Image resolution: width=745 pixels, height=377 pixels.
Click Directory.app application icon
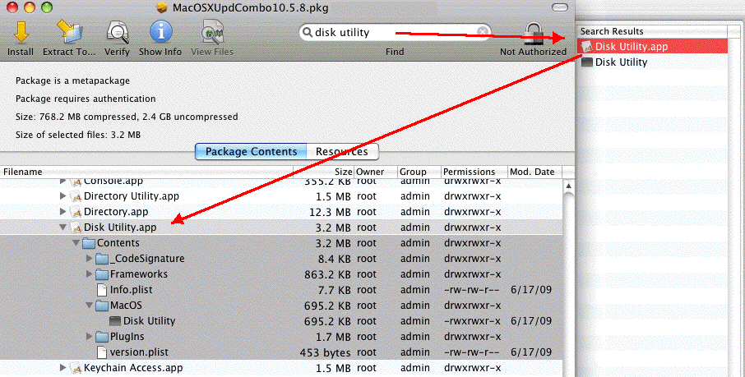point(76,212)
